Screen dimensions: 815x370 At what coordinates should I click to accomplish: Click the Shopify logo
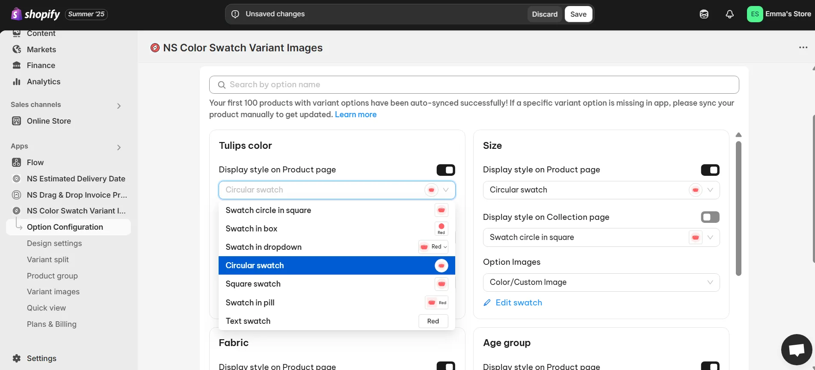point(36,14)
